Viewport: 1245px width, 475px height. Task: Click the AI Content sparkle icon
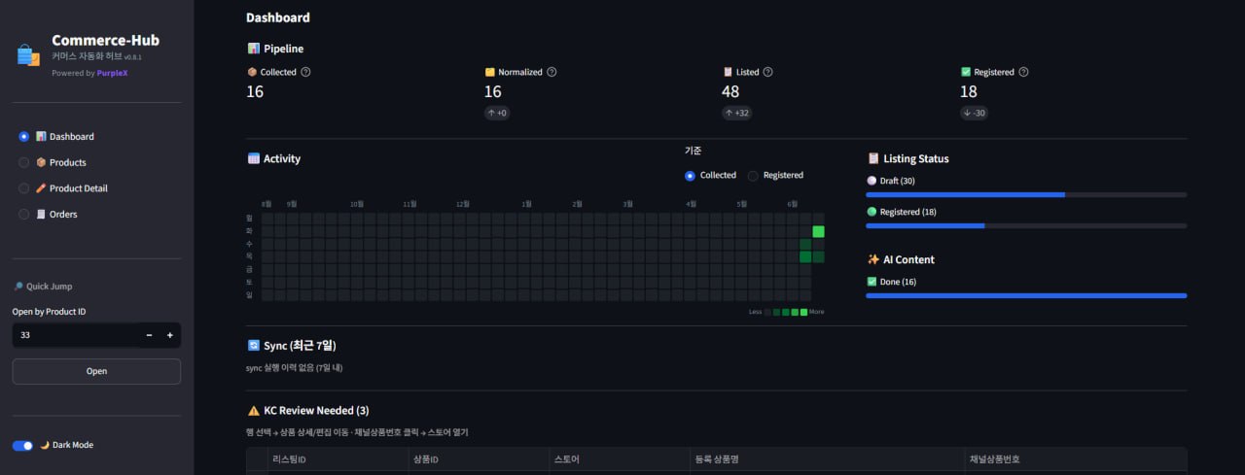872,259
